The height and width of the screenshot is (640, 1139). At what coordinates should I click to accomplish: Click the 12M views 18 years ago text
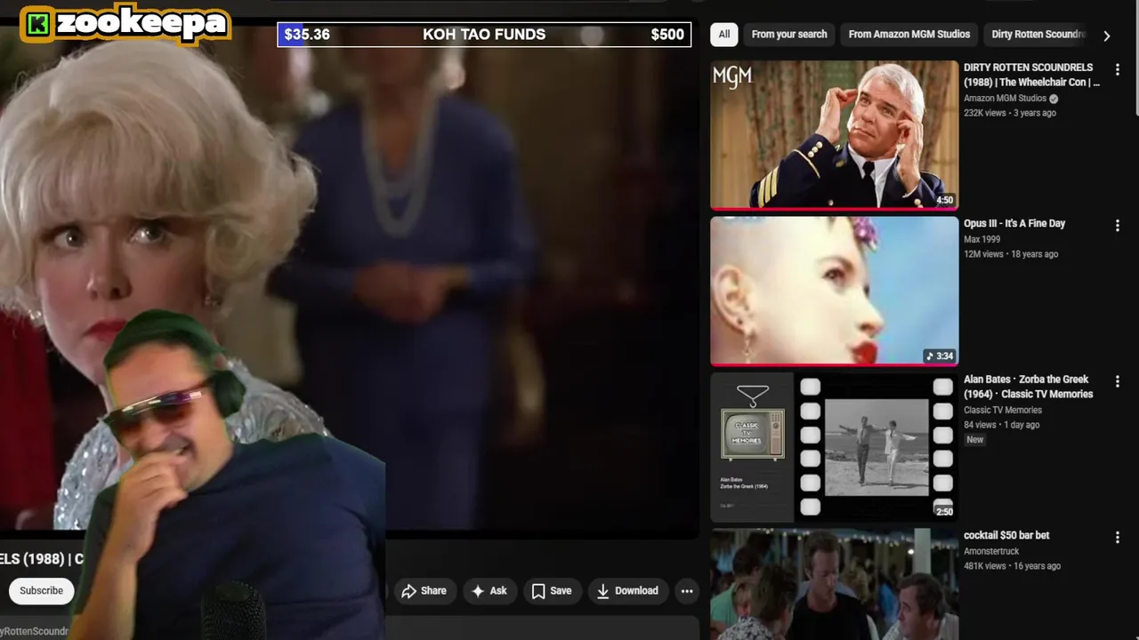[x=1011, y=254]
